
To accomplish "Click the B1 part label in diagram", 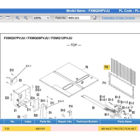I will click(x=94, y=108).
